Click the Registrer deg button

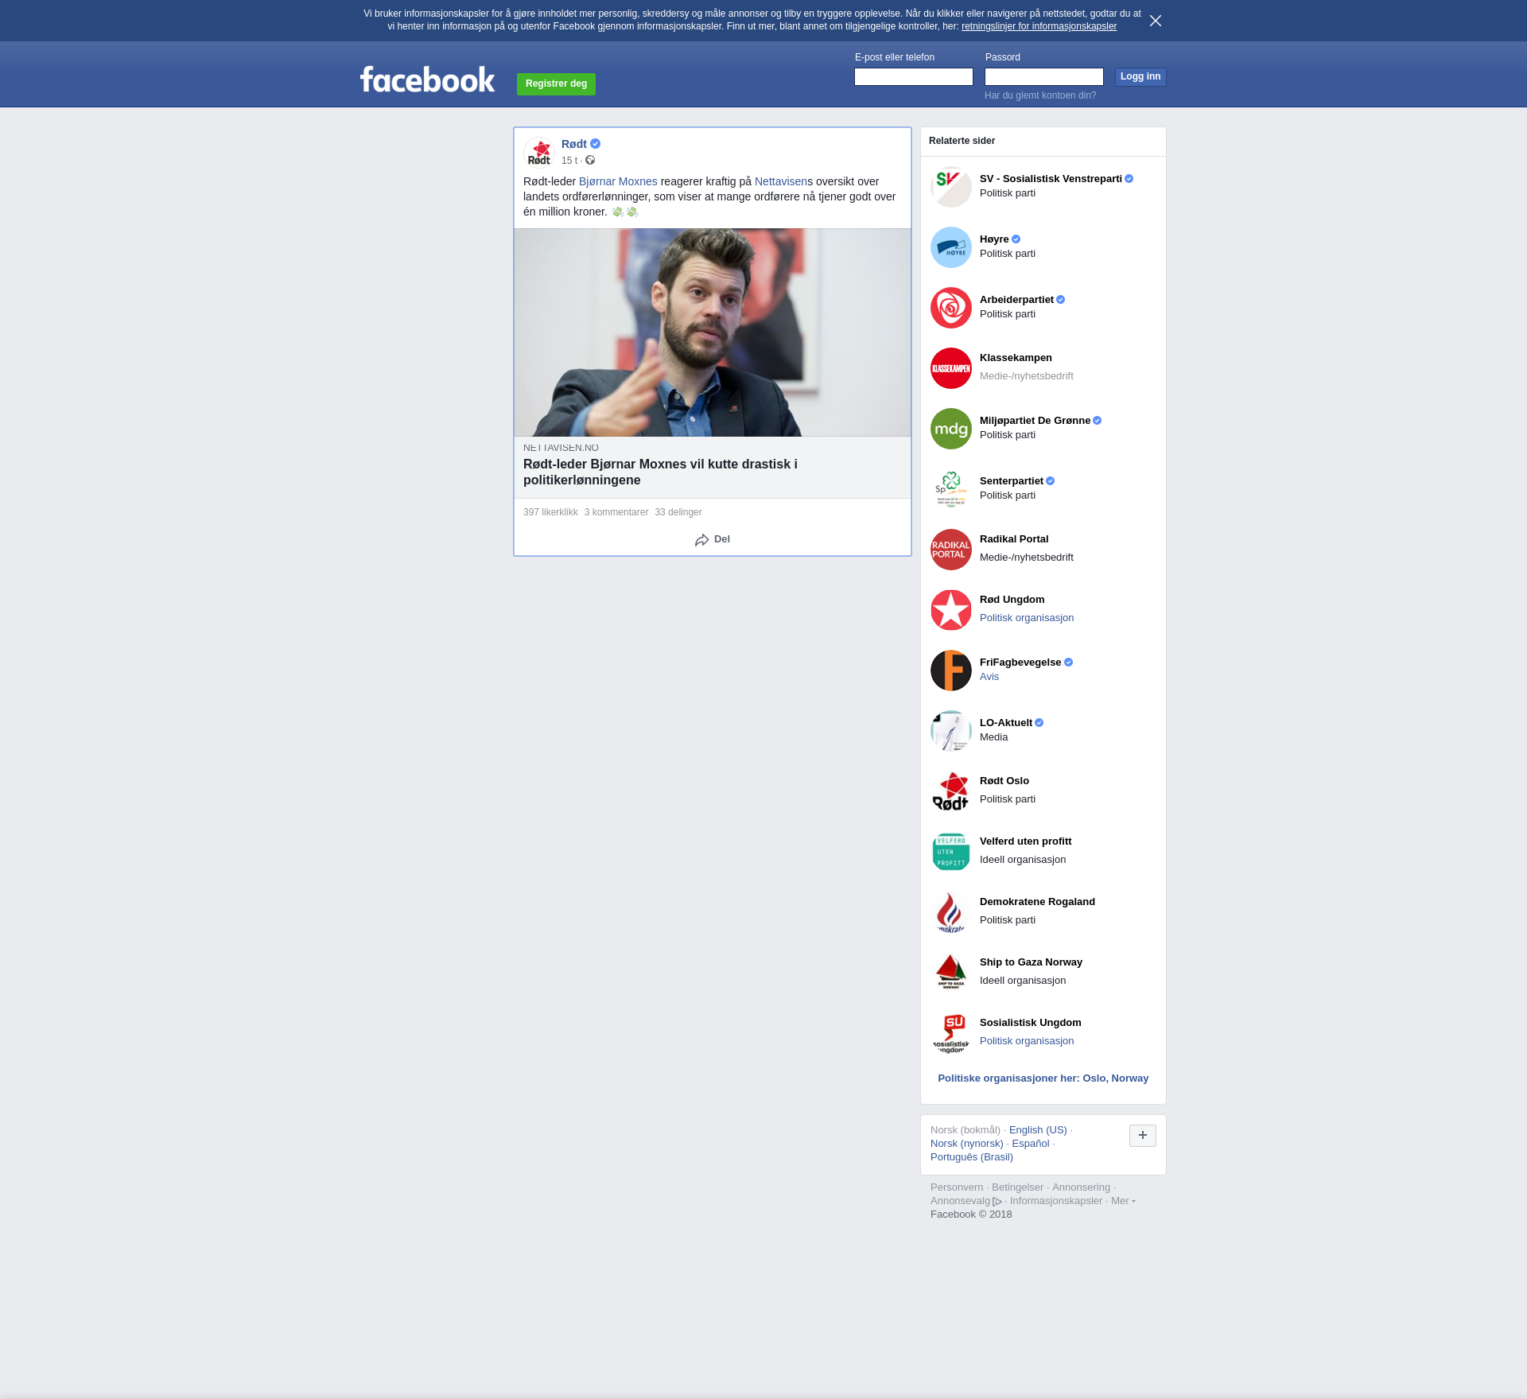click(556, 84)
